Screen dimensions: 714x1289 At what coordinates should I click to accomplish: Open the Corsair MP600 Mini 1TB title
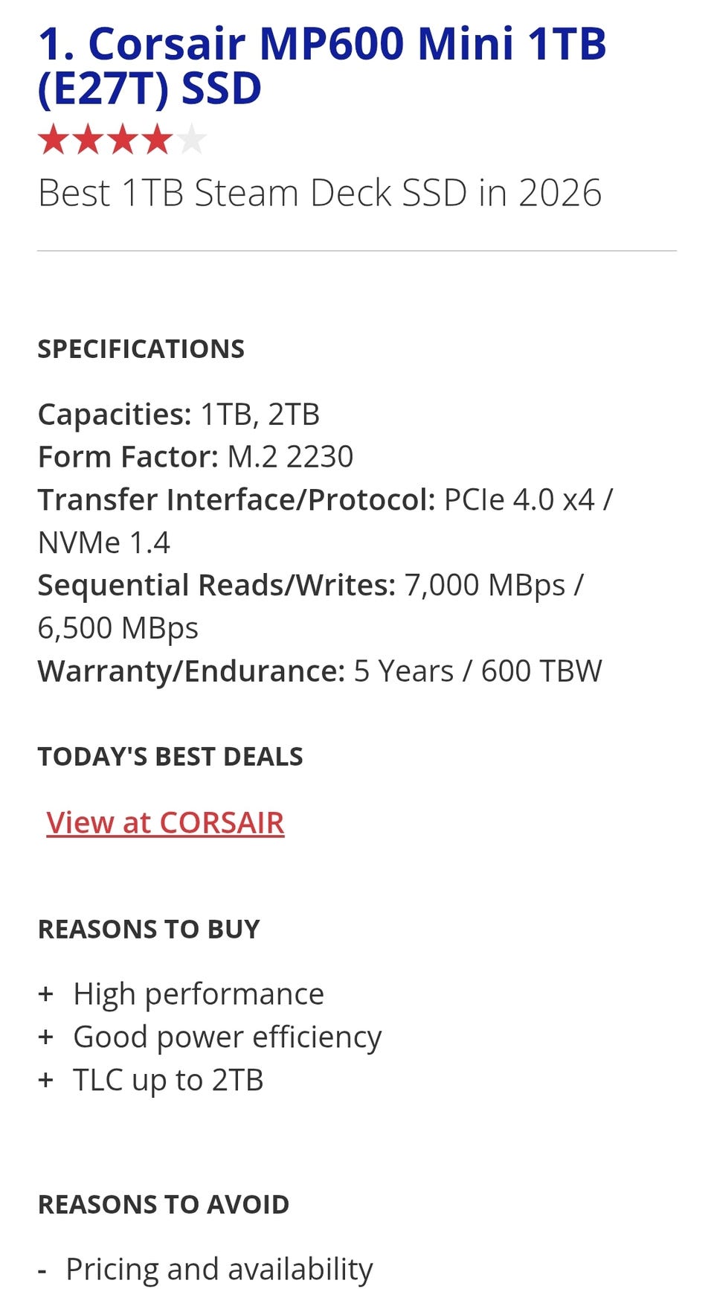click(321, 65)
